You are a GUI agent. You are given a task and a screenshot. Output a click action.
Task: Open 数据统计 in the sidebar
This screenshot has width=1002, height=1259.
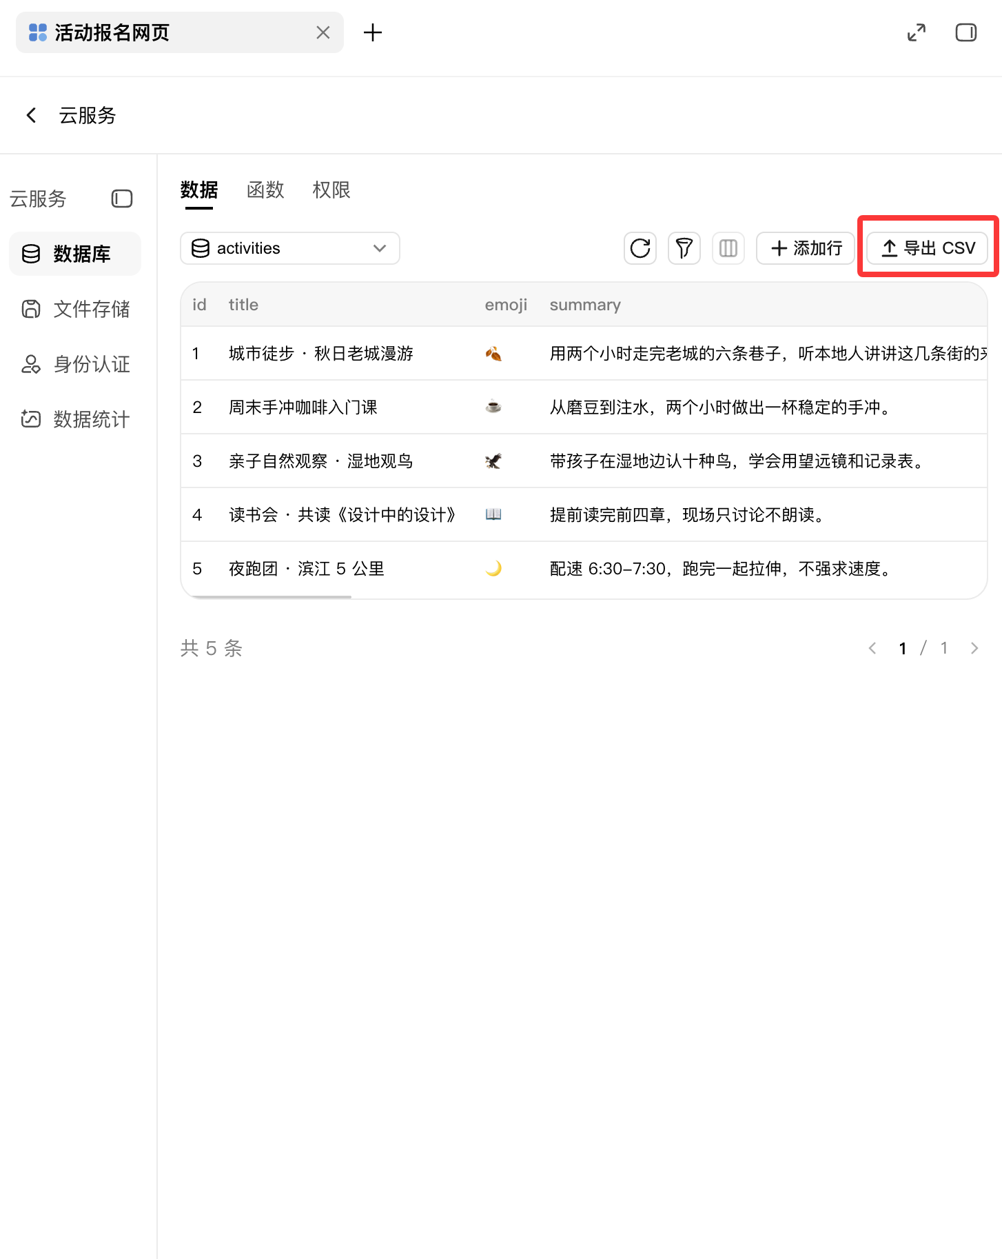pyautogui.click(x=75, y=419)
